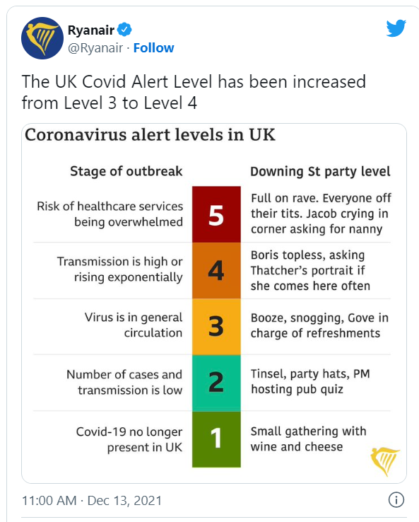
Task: Click the tweet text about Covid Alert Level
Action: point(194,92)
